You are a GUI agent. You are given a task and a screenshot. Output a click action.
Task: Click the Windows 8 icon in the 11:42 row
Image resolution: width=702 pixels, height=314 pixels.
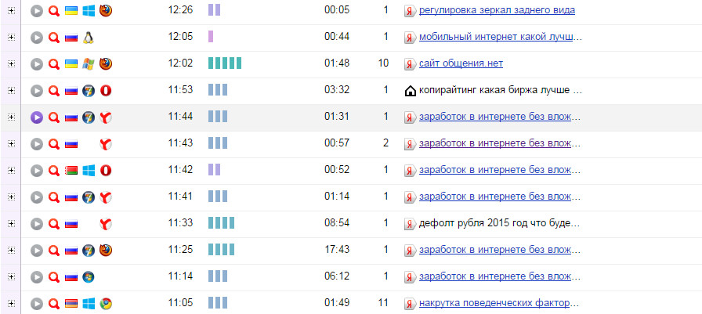89,171
